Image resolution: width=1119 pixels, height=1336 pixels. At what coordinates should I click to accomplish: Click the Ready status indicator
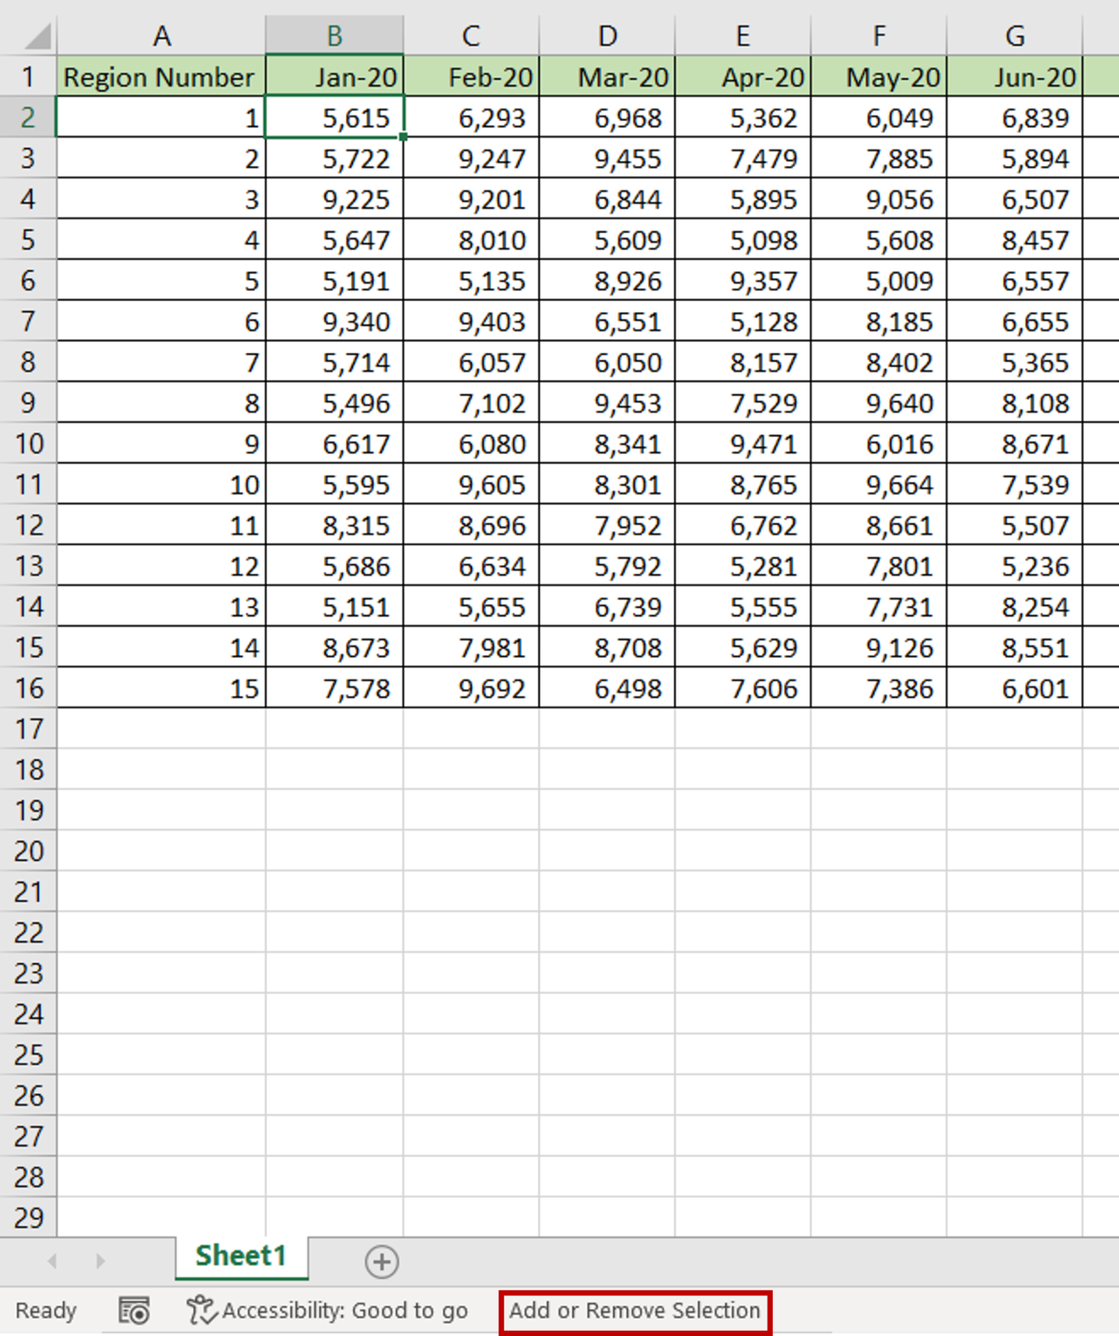pyautogui.click(x=47, y=1311)
